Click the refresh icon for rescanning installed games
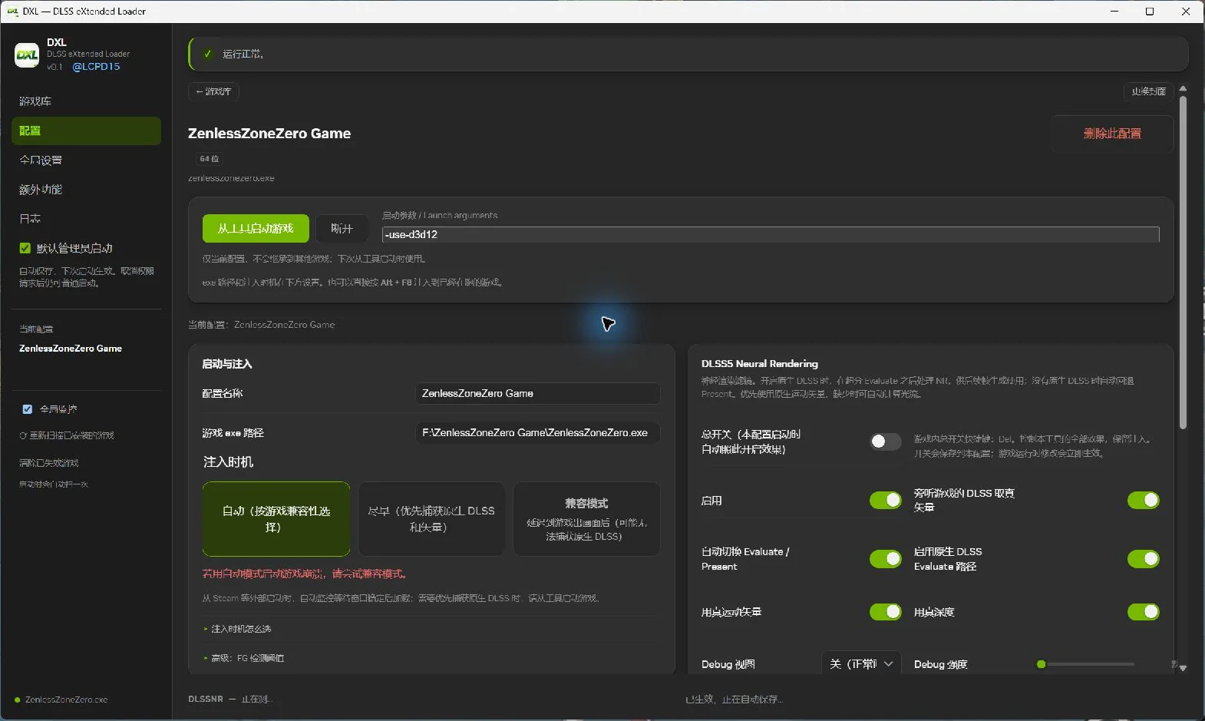1205x721 pixels. point(23,435)
